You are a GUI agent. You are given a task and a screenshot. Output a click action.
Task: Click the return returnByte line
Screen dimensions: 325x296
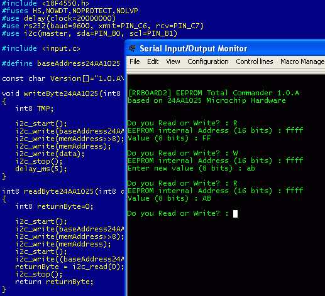pos(54,282)
